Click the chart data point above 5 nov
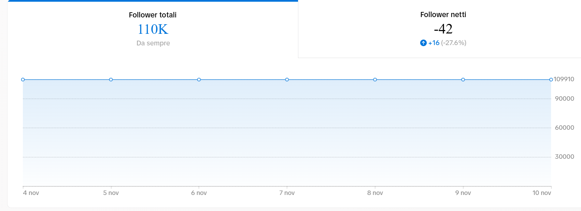 point(111,80)
